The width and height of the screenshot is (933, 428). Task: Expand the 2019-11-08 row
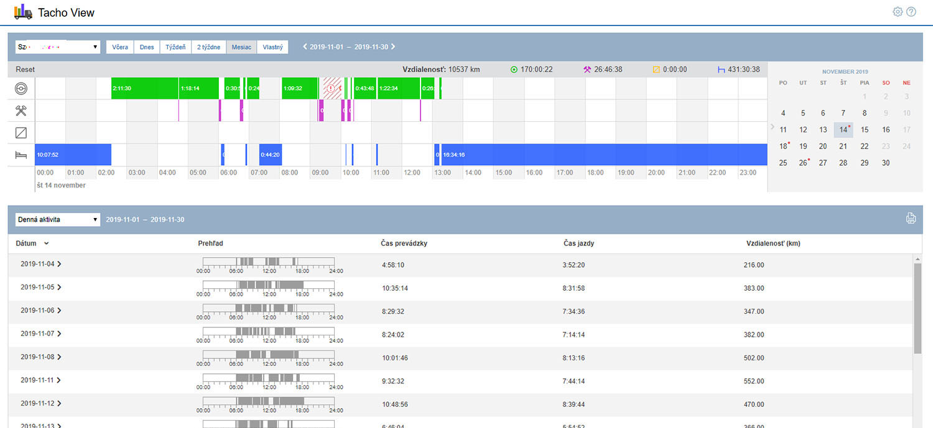pyautogui.click(x=59, y=357)
